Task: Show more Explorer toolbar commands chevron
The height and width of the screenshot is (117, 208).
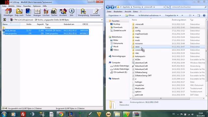Action: point(182,15)
